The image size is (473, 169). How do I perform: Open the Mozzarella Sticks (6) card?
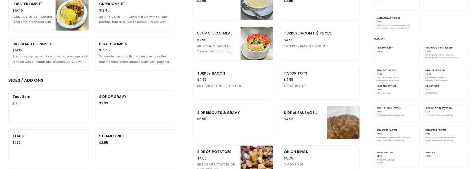pyautogui.click(x=397, y=24)
